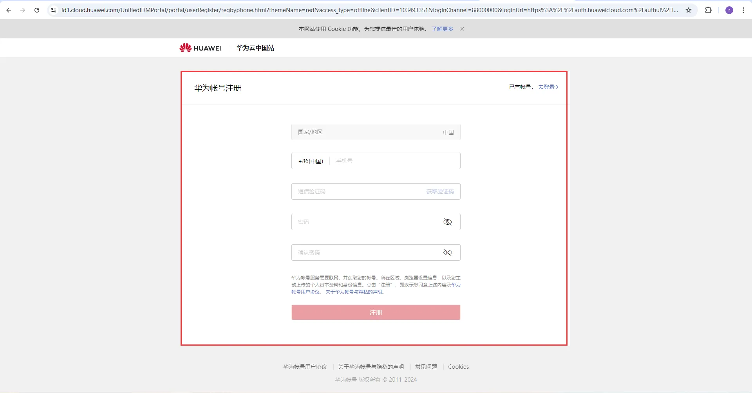Click the 华为帐号注册 page heading

pos(218,88)
